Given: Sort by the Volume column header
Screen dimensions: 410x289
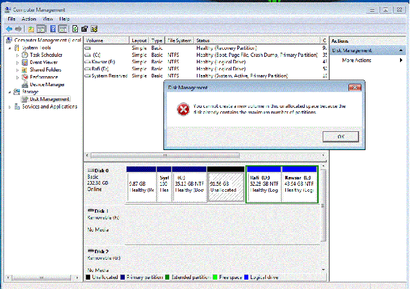Looking at the screenshot, I should click(x=107, y=40).
